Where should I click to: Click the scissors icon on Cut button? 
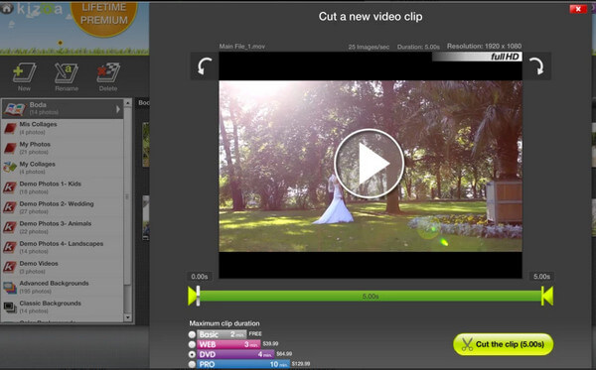pyautogui.click(x=467, y=344)
